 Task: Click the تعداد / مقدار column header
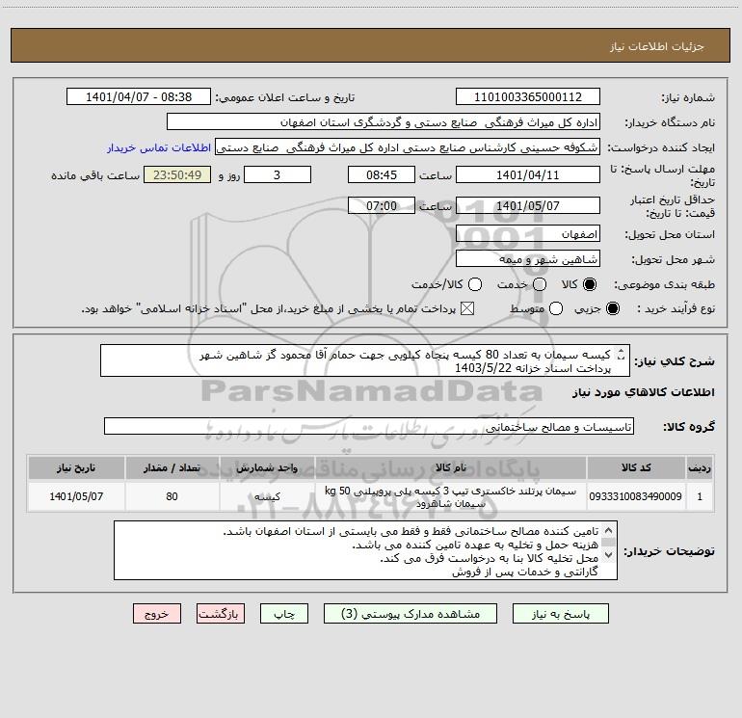[172, 467]
